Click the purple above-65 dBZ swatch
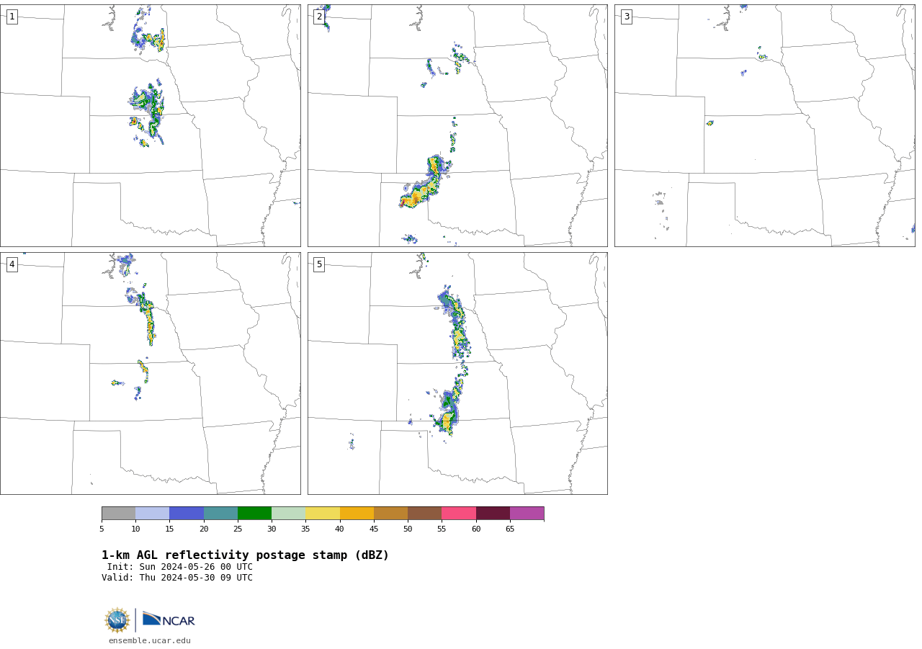The width and height of the screenshot is (922, 649). tap(527, 513)
